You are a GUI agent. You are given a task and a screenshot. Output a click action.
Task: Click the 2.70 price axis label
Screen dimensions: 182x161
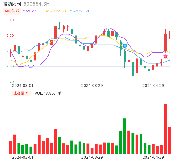10,82
